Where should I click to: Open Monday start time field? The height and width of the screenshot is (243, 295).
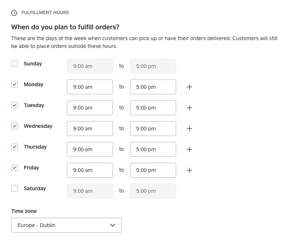pyautogui.click(x=90, y=87)
